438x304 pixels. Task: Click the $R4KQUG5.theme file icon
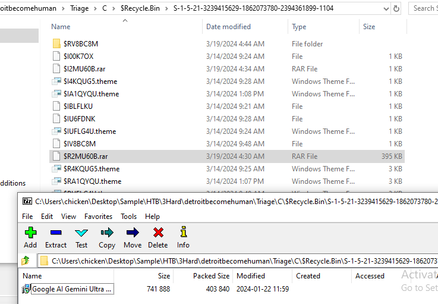56,168
